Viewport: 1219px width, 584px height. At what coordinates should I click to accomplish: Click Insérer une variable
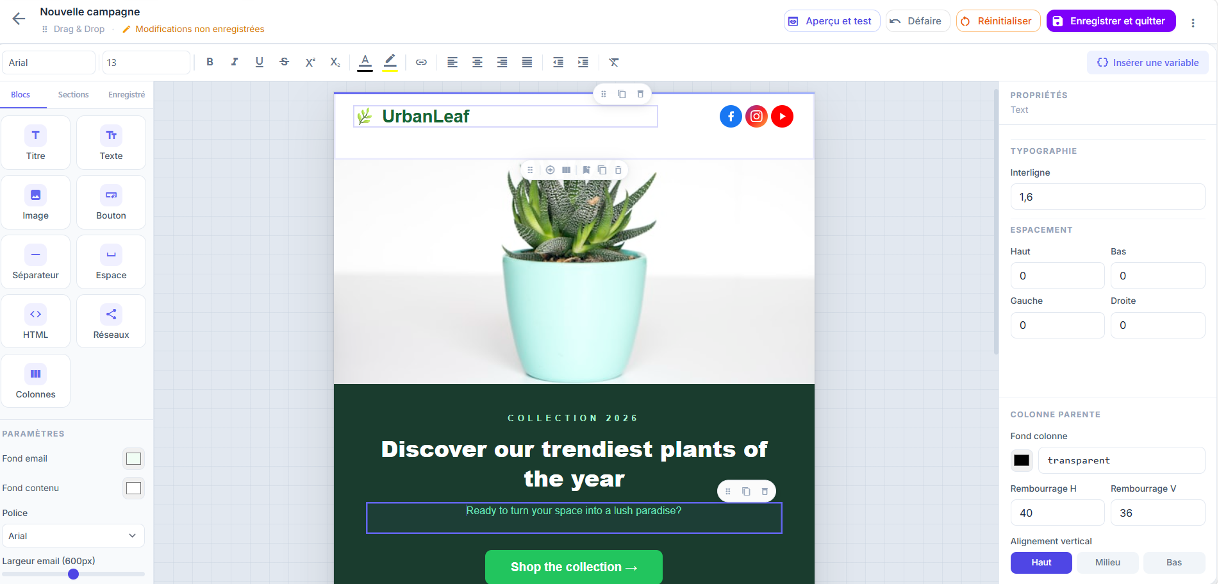point(1147,63)
